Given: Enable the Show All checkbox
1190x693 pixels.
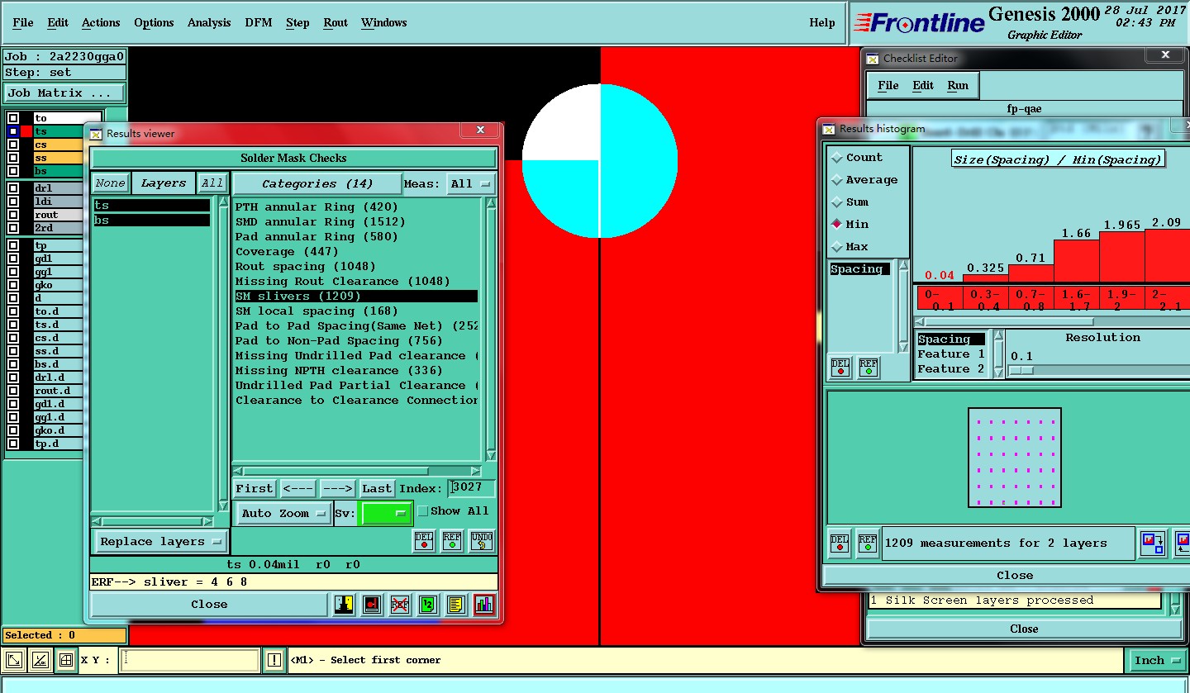Looking at the screenshot, I should click(423, 511).
